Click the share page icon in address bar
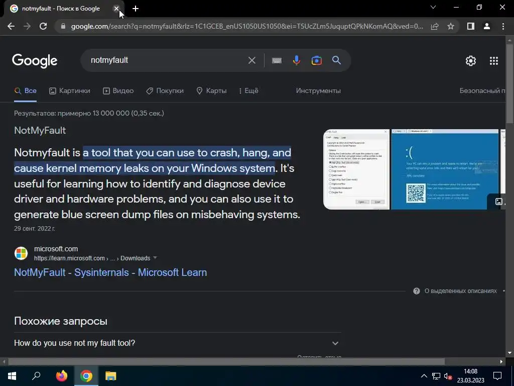The height and width of the screenshot is (386, 514). [x=435, y=26]
